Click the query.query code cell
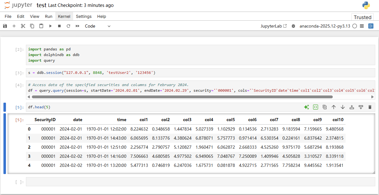Screen dimensions: 379x195 200,90
